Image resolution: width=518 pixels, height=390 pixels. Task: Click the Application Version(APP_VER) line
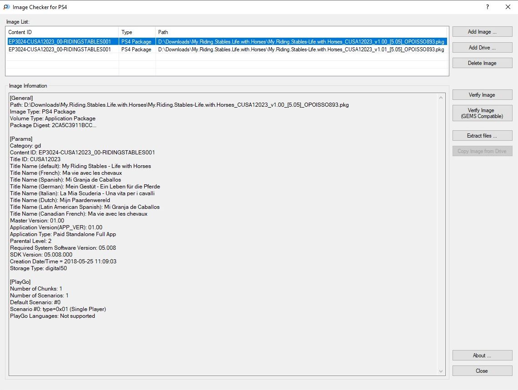tap(56, 227)
